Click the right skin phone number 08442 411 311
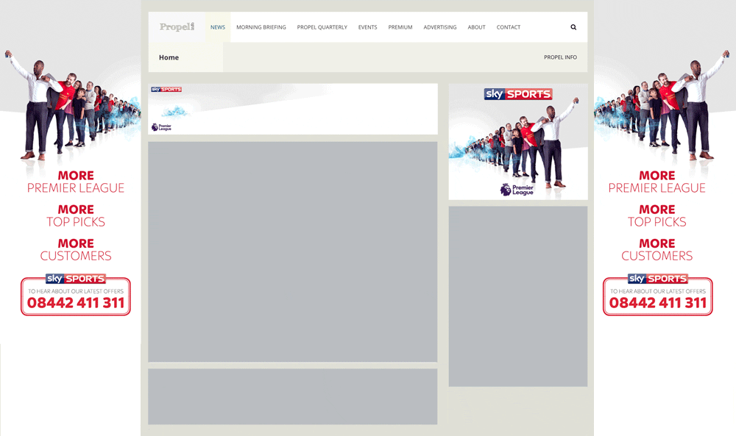Viewport: 736px width, 436px height. point(657,303)
